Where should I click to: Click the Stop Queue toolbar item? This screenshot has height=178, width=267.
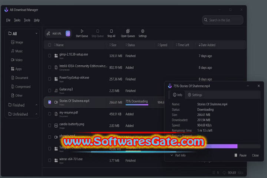(x=98, y=33)
